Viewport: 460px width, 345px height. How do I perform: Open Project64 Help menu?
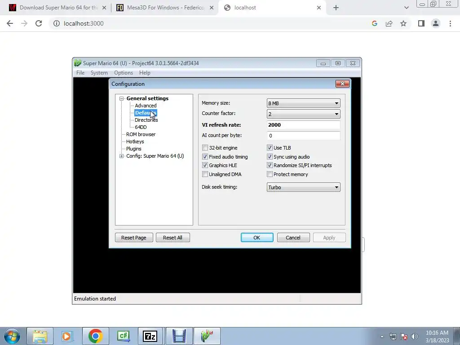pyautogui.click(x=145, y=73)
